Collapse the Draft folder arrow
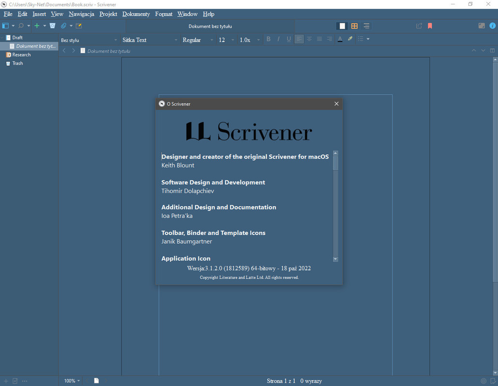The width and height of the screenshot is (498, 386). pyautogui.click(x=2, y=38)
